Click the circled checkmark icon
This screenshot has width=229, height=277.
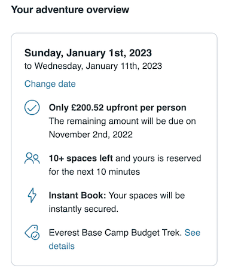(x=32, y=107)
